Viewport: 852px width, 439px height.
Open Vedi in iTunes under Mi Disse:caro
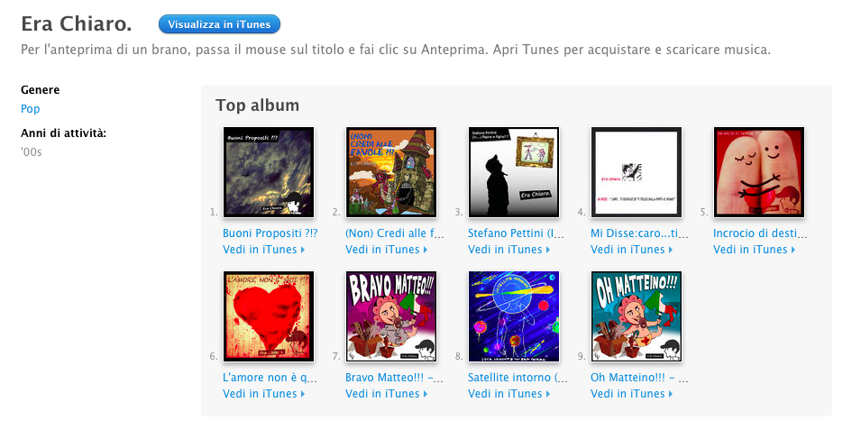pos(632,250)
